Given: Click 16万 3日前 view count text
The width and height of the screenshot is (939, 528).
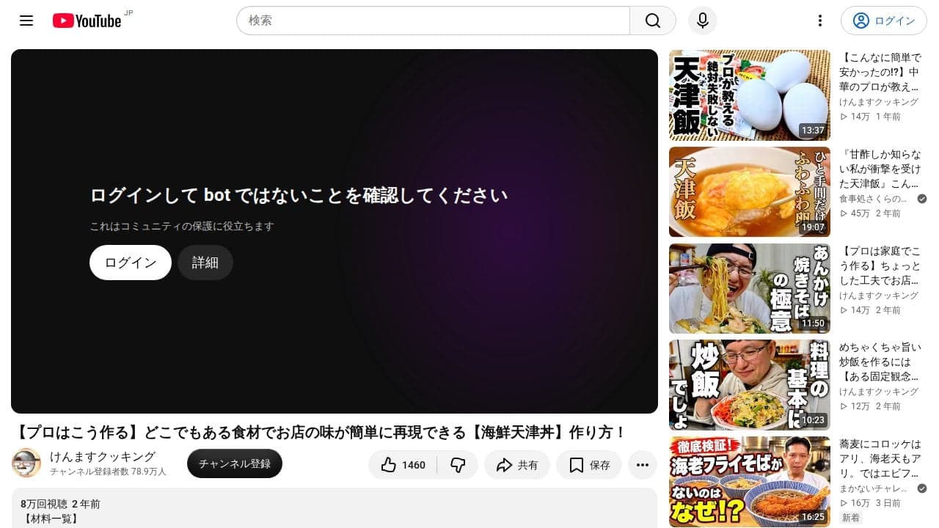Looking at the screenshot, I should tap(870, 503).
